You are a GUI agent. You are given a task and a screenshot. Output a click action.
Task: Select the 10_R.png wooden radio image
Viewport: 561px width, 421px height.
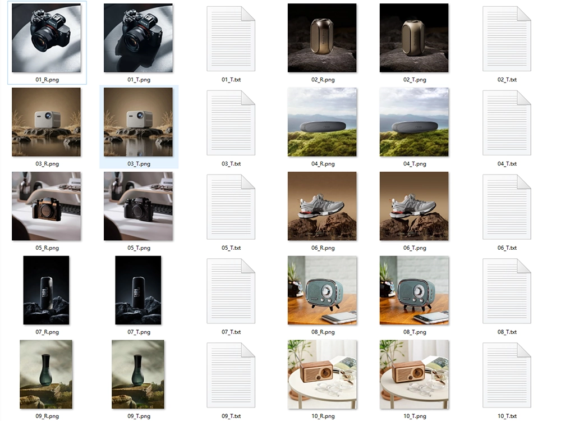tap(322, 374)
